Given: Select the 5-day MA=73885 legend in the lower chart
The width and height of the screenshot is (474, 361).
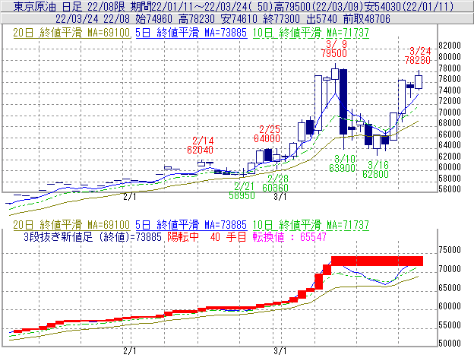Looking at the screenshot, I should click(191, 225).
